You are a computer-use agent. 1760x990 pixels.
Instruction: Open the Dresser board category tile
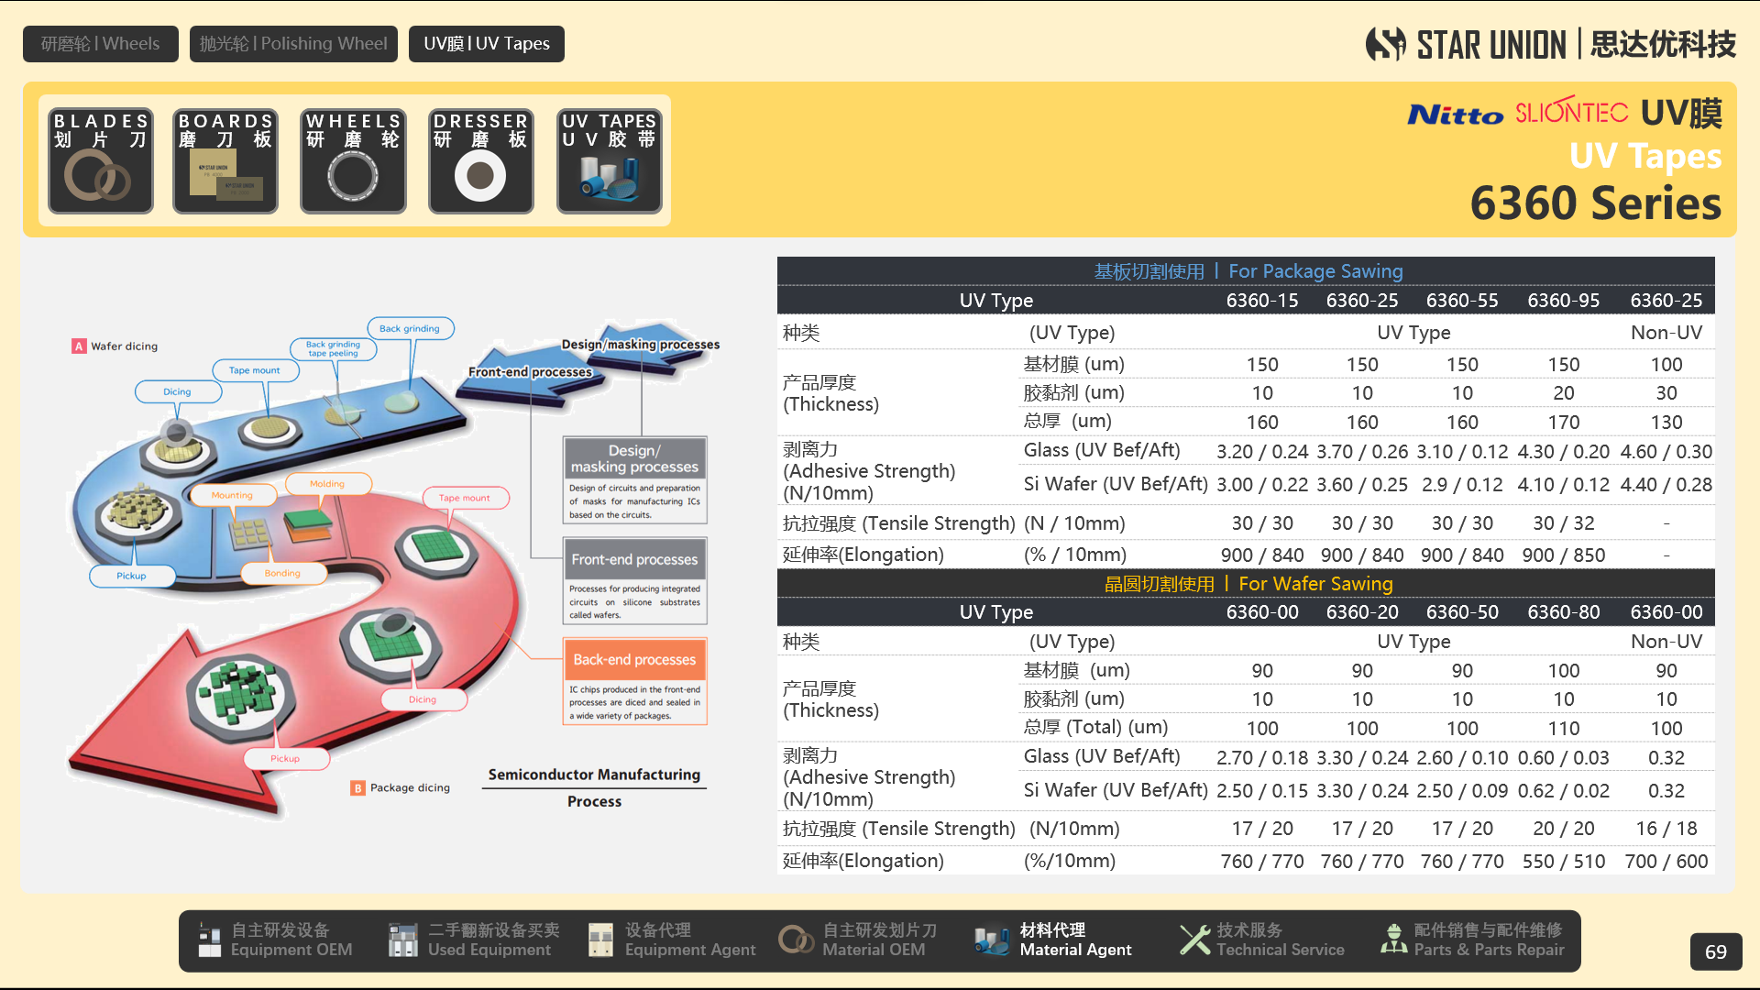click(x=481, y=161)
